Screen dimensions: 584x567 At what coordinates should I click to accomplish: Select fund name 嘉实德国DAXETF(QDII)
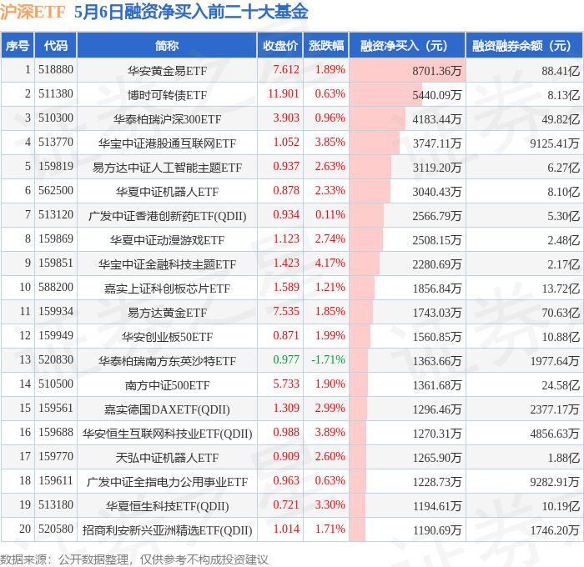167,409
